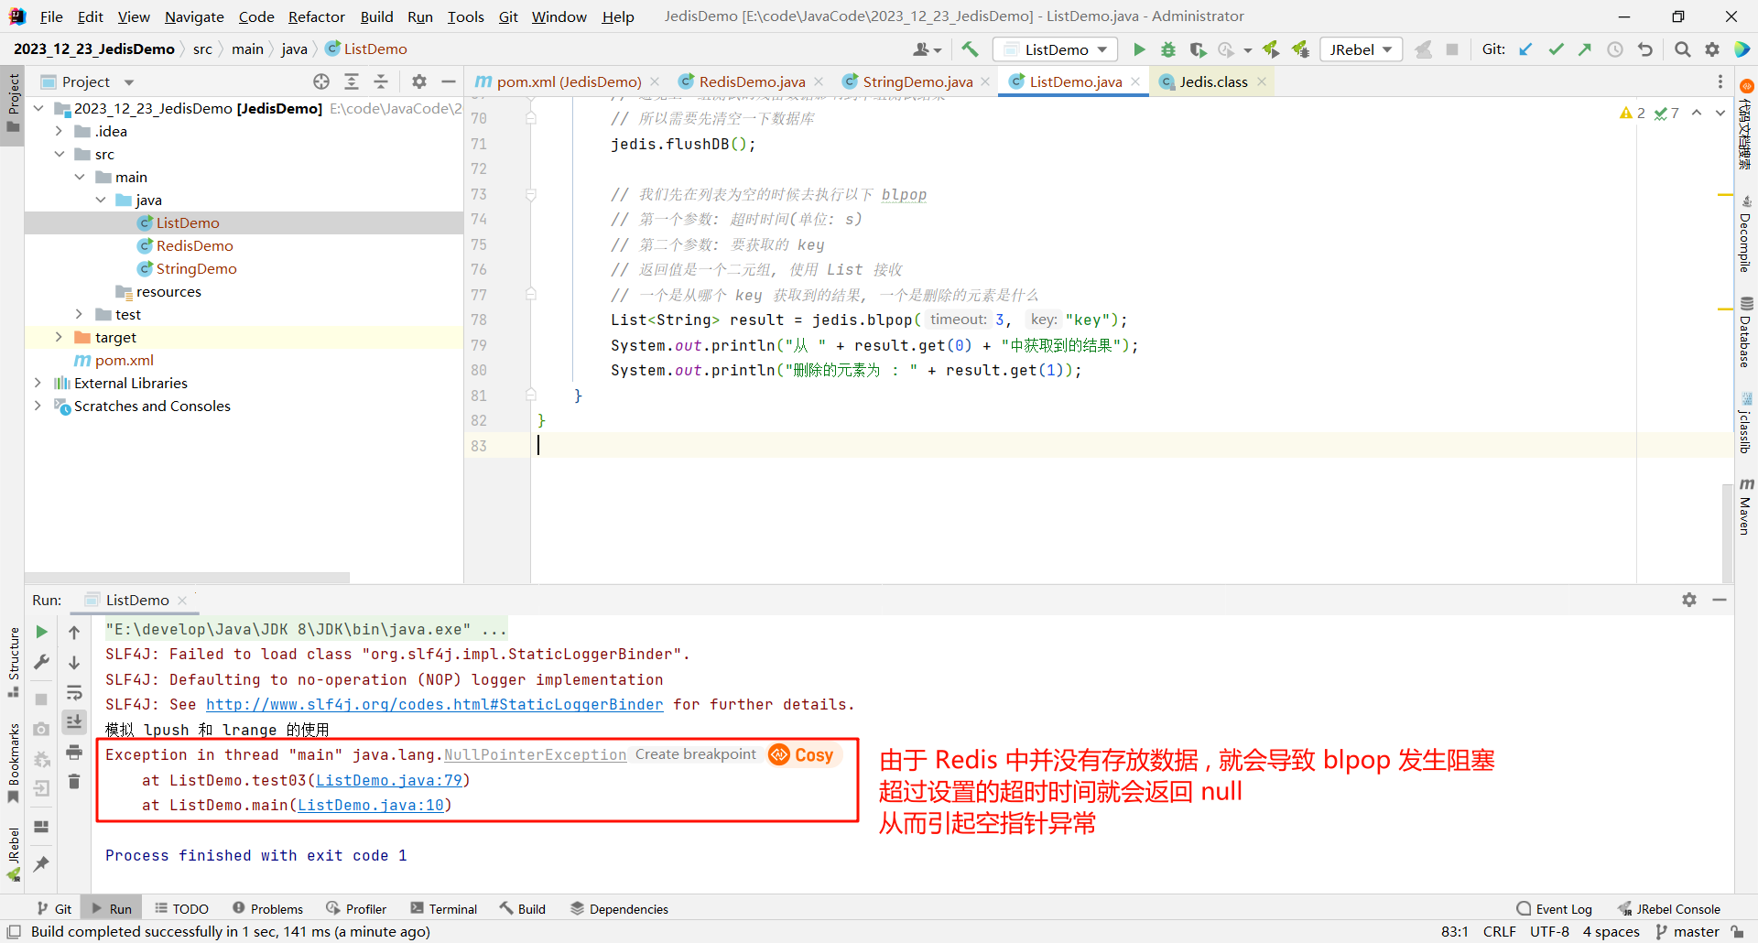Open StringDemo in the project tree
Screen dimensions: 1758x943
coord(196,268)
